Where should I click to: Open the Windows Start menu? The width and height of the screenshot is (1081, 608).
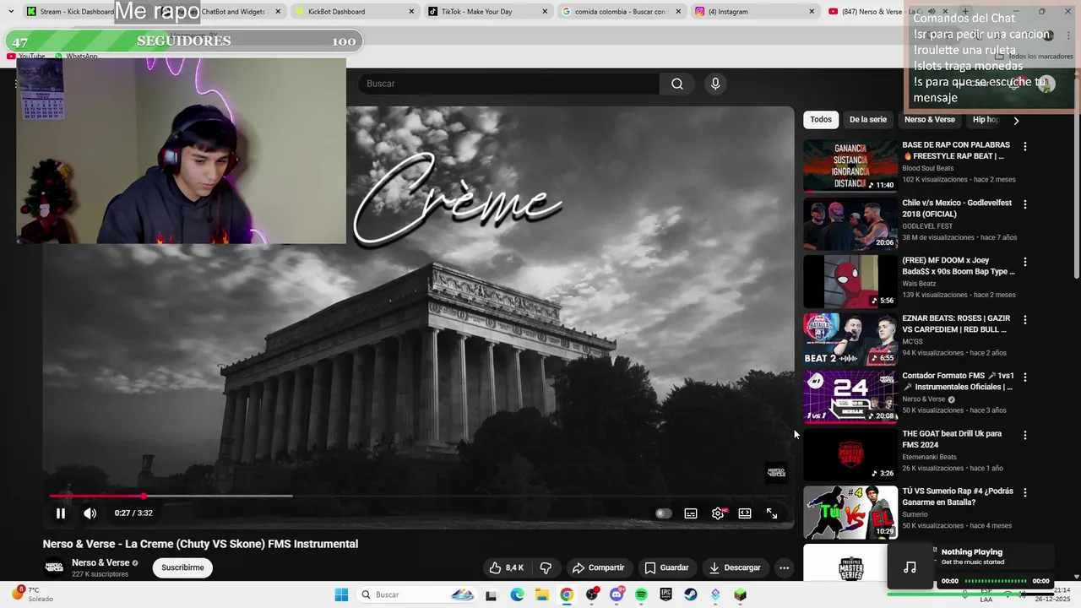[x=341, y=594]
